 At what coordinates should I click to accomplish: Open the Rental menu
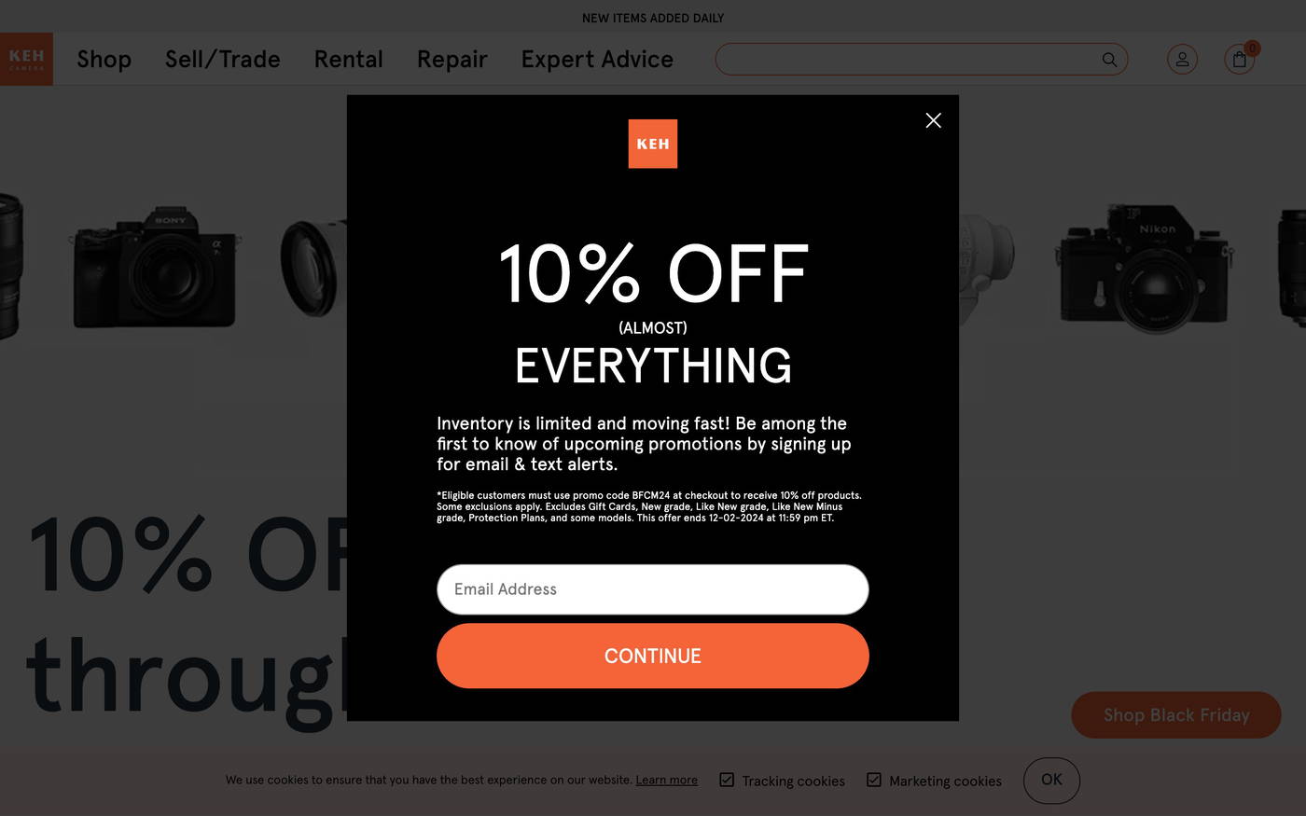[349, 60]
